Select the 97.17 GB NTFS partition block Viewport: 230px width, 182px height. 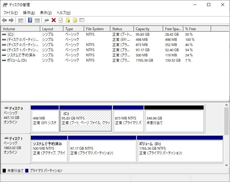tap(102, 149)
